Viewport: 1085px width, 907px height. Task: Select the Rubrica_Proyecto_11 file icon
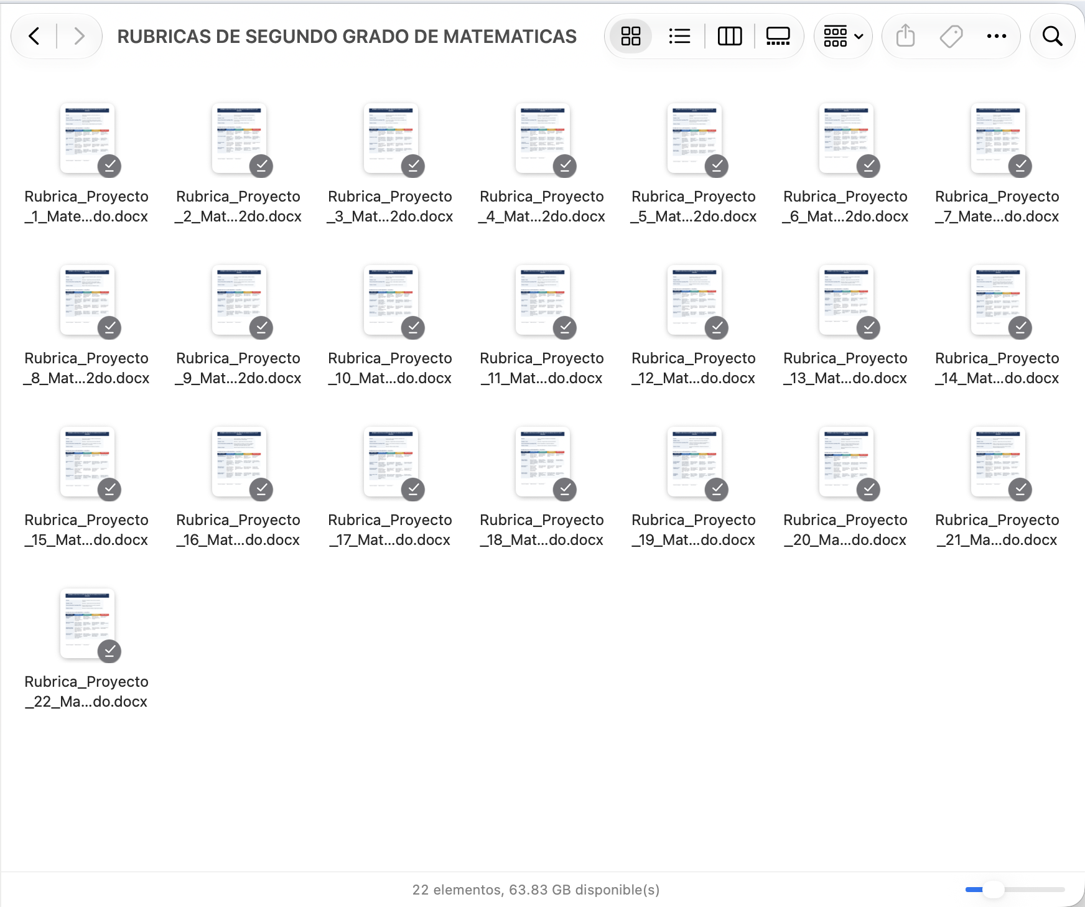pyautogui.click(x=542, y=300)
